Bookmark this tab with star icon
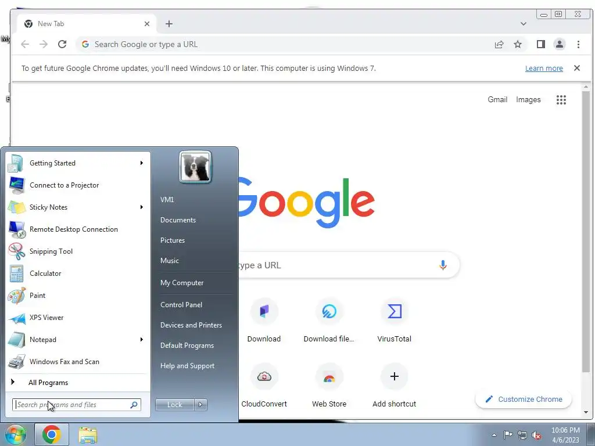Viewport: 595px width, 446px height. point(518,44)
